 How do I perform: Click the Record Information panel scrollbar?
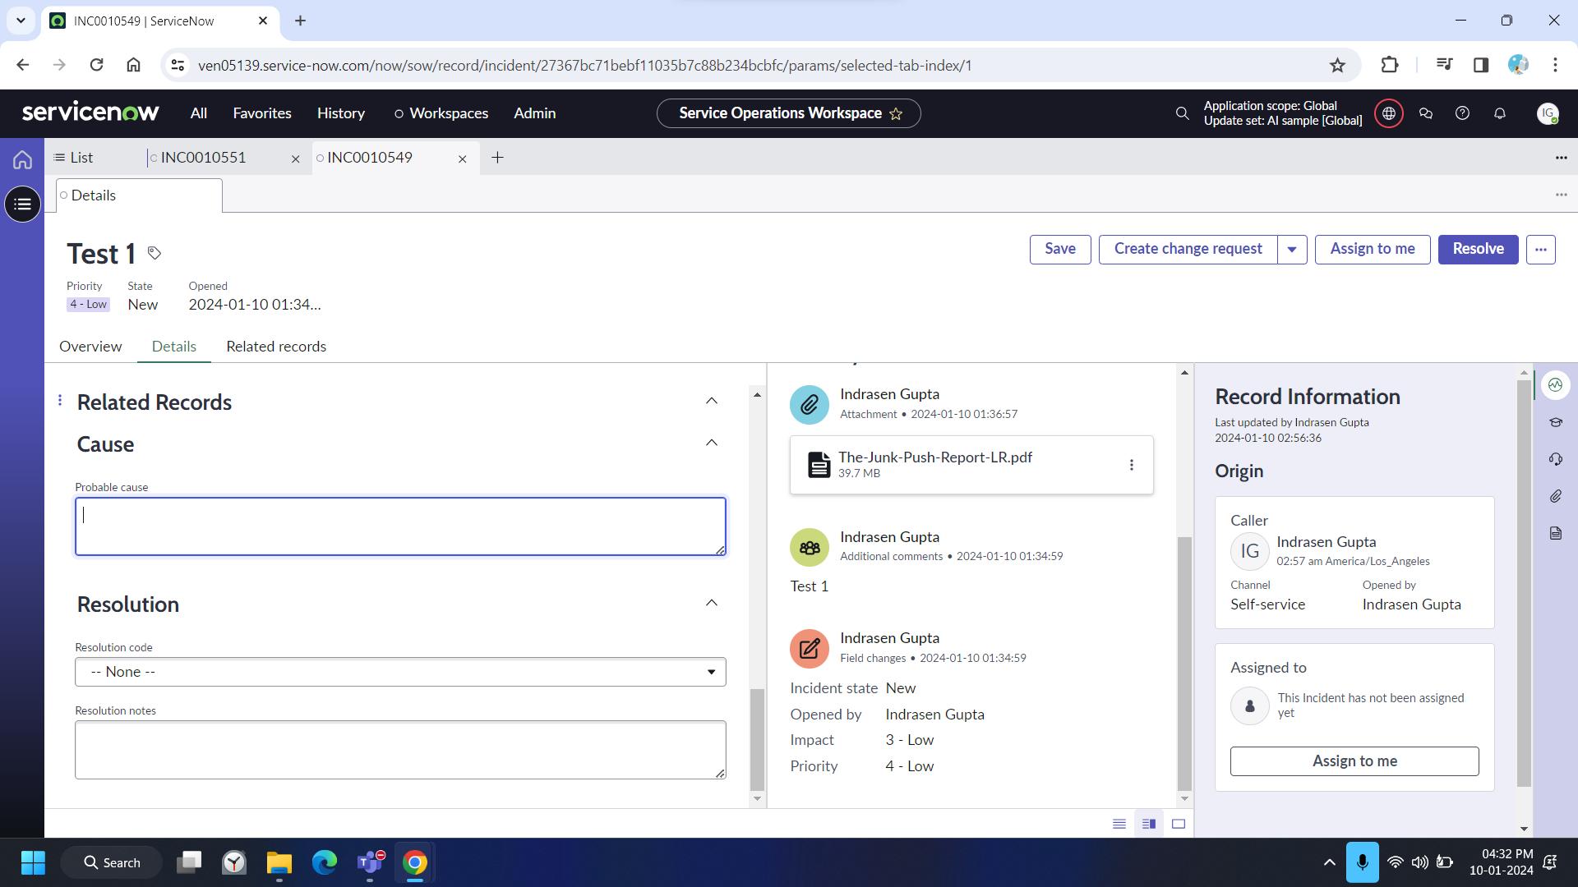(x=1525, y=583)
